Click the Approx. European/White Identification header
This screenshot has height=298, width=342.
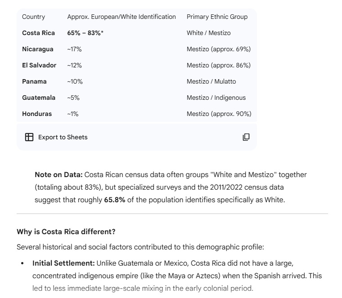[x=121, y=17]
